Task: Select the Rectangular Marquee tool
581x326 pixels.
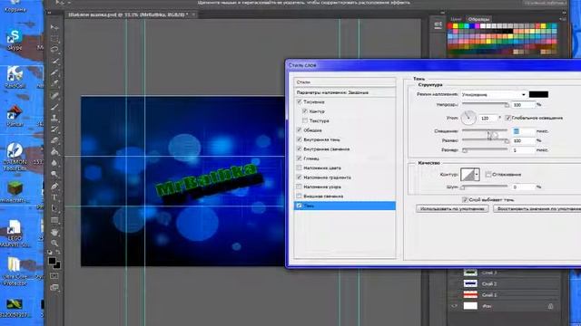Action: [x=54, y=38]
